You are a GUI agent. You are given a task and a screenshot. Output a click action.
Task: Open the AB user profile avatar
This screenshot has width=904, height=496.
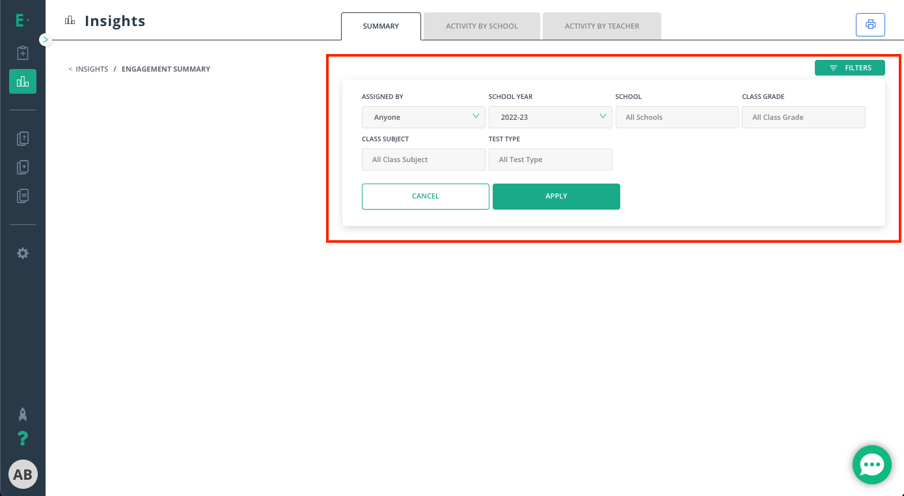tap(23, 475)
